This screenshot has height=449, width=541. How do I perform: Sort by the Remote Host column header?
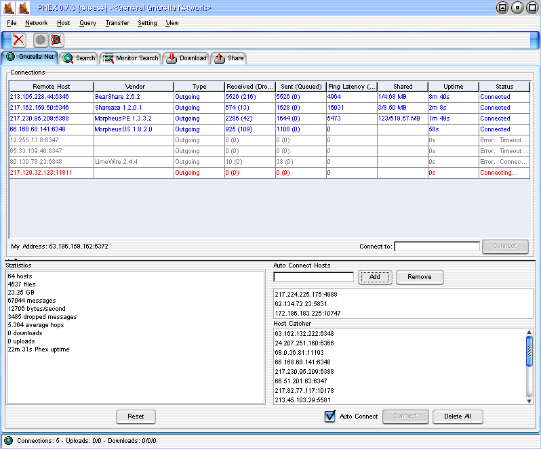click(x=52, y=87)
